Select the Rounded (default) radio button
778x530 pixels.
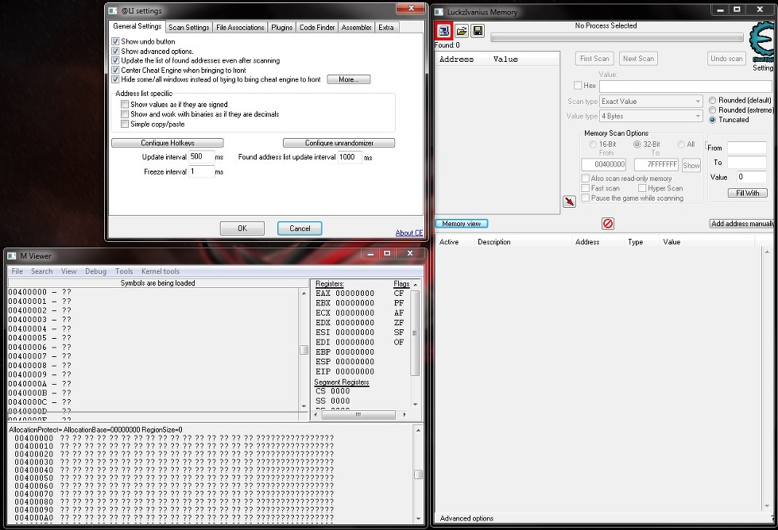point(713,100)
